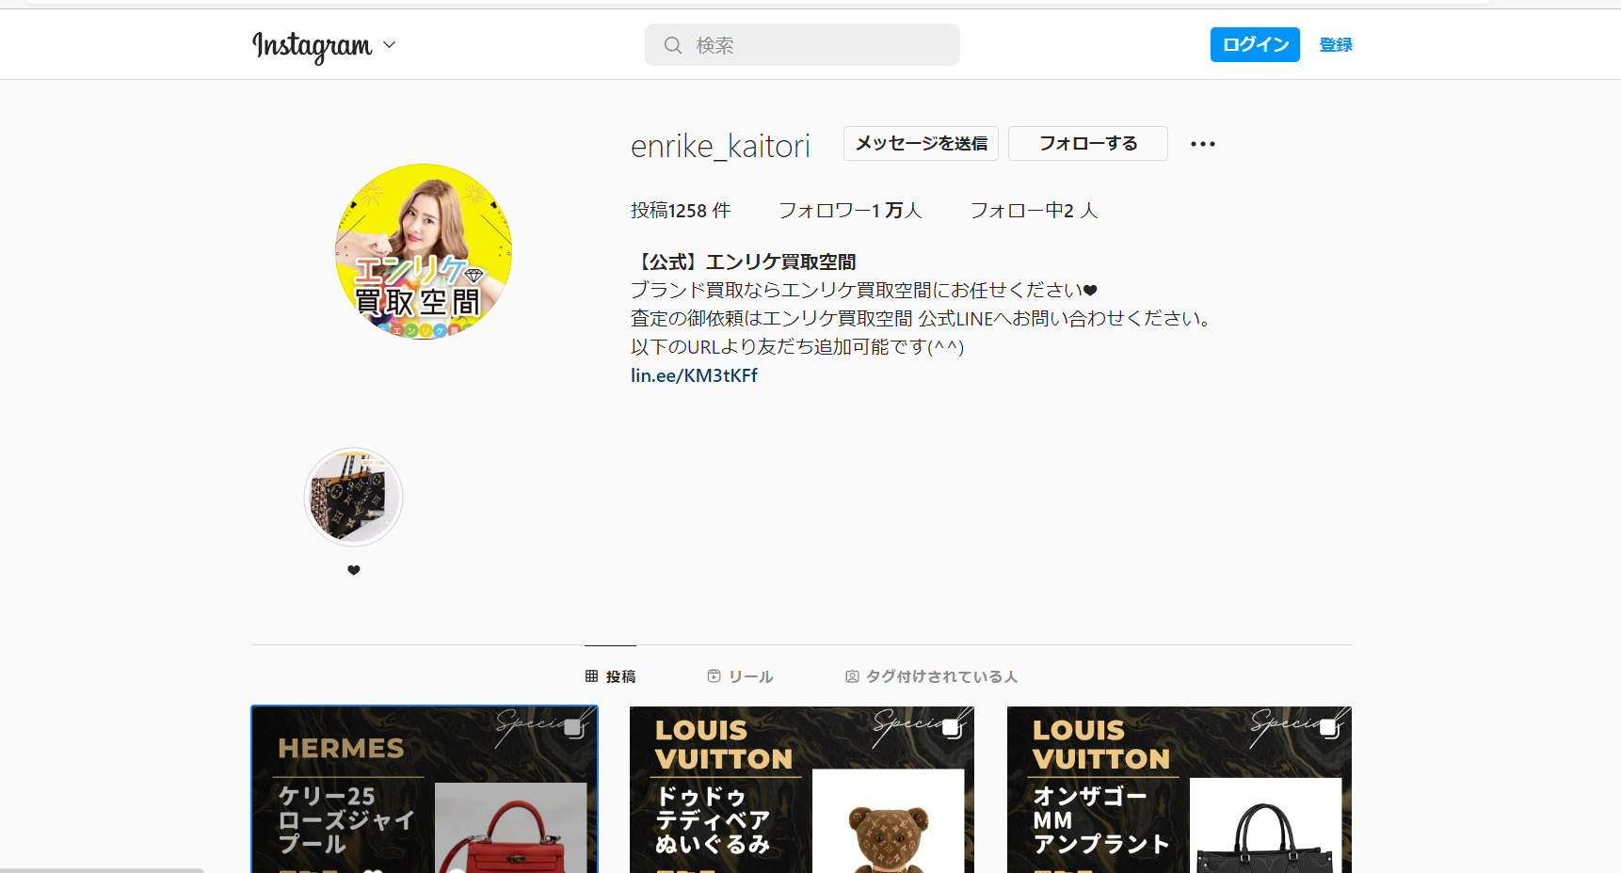
Task: Open the LOUIS VUITTON オンザゴー MM post
Action: (x=1180, y=790)
